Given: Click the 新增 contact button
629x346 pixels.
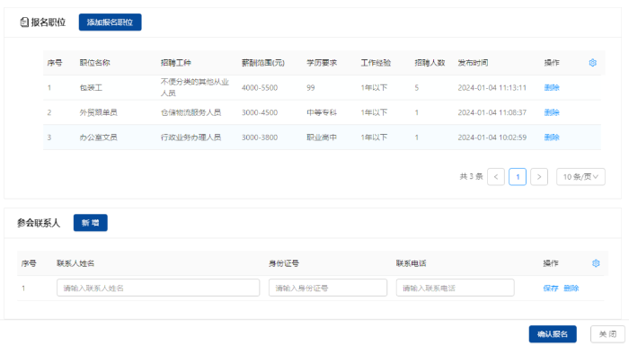Looking at the screenshot, I should tap(90, 223).
